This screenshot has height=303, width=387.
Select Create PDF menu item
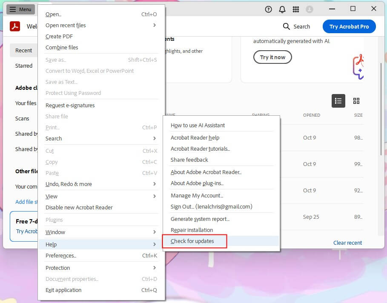(x=101, y=37)
